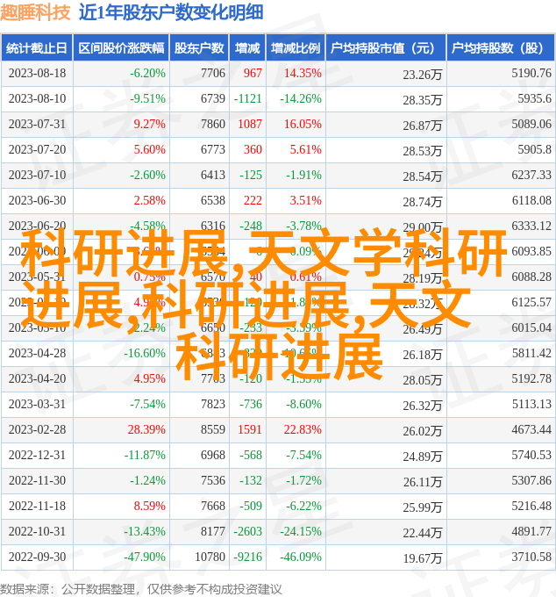556x597 pixels.
Task: Select the -2603 change cell
Action: click(247, 532)
